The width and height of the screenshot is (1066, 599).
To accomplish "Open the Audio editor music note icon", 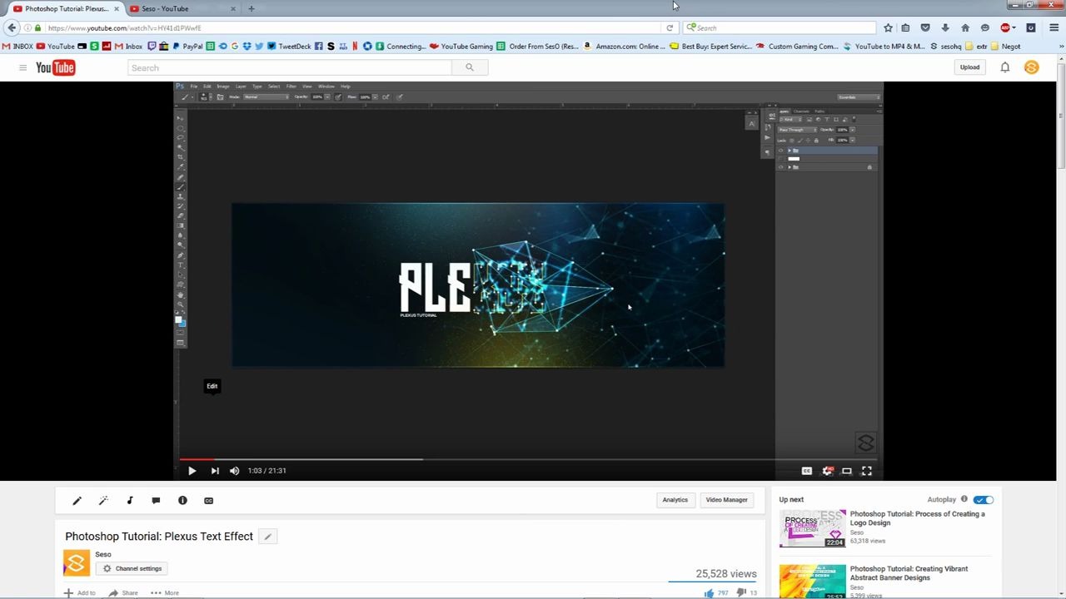I will [129, 500].
